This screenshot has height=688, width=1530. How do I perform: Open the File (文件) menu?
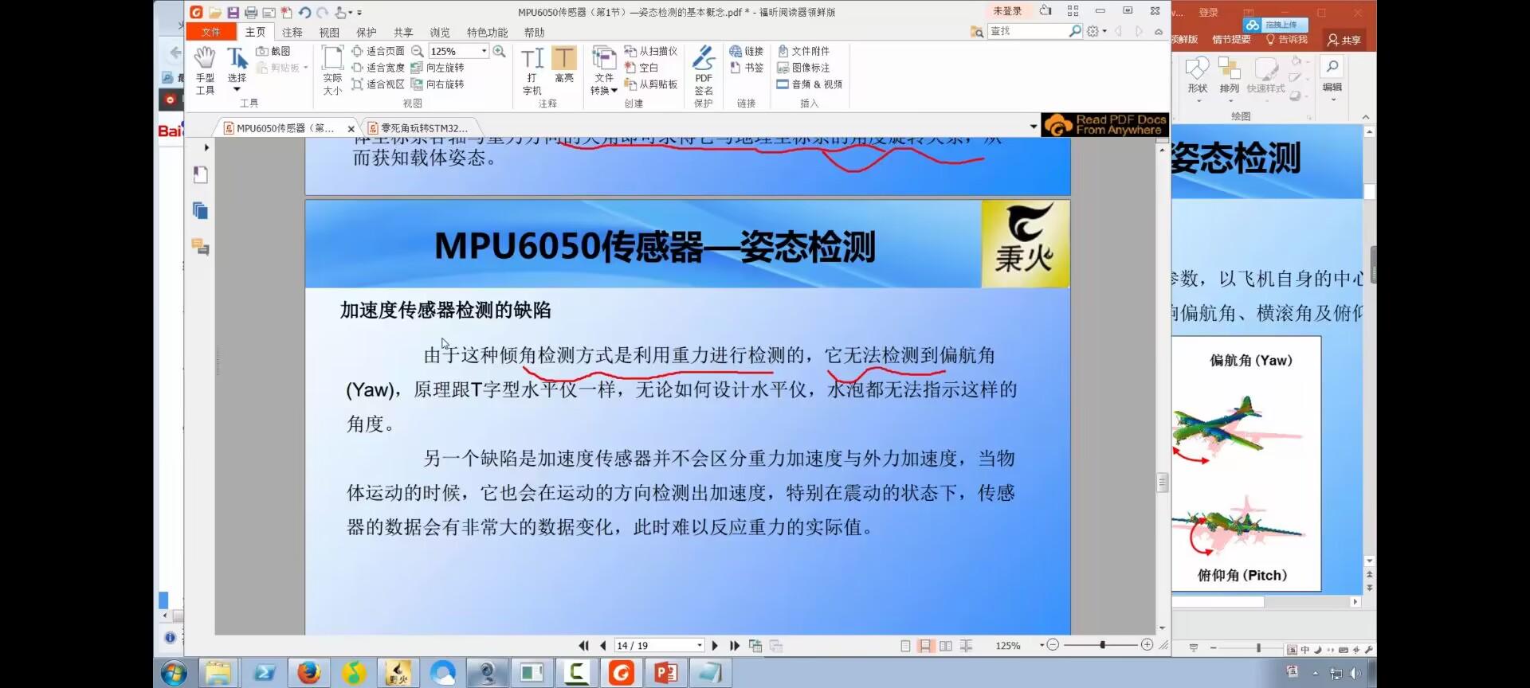pos(211,32)
